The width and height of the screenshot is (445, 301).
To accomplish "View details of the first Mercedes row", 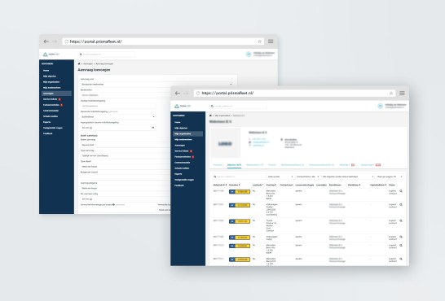I will [x=401, y=191].
